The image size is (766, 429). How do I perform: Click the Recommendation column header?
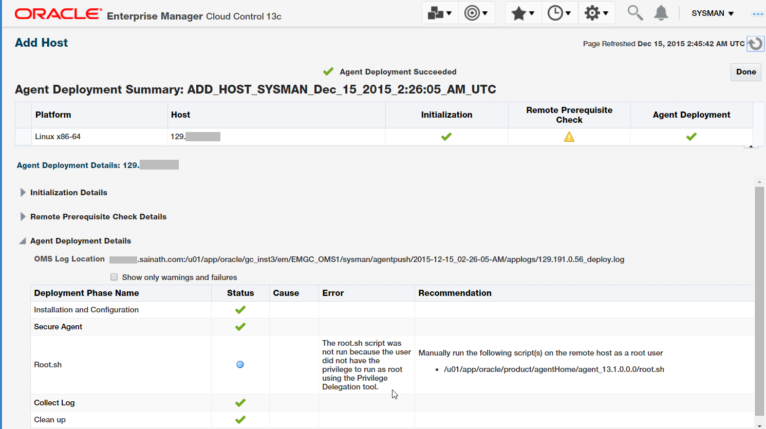click(584, 293)
